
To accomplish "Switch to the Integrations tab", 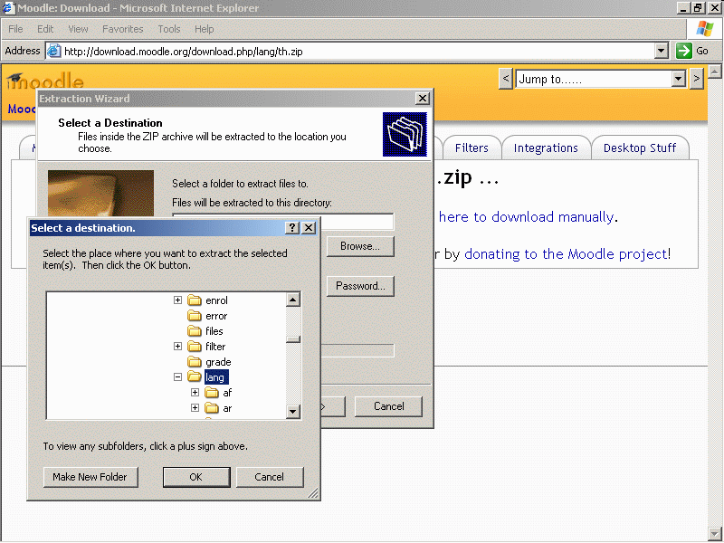I will tap(546, 148).
